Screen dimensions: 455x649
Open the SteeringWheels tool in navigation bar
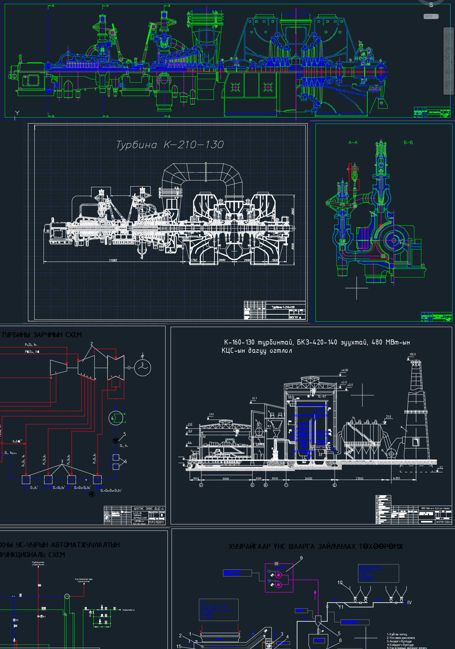pos(448,37)
